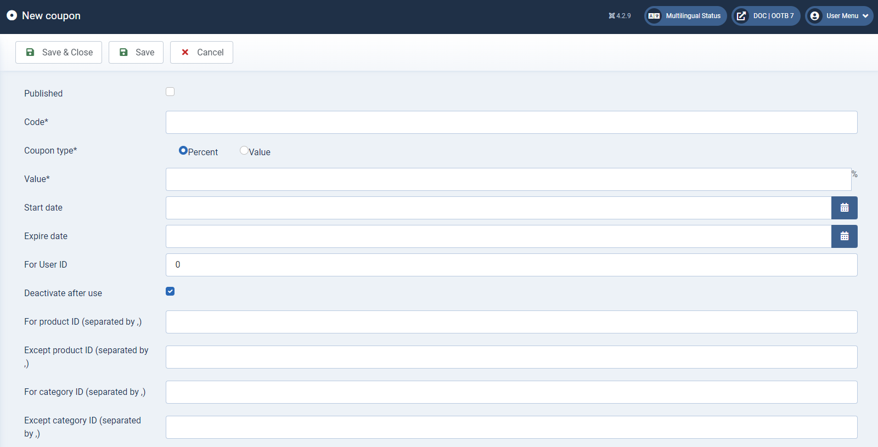Image resolution: width=878 pixels, height=447 pixels.
Task: Click the For category ID field
Action: [511, 392]
